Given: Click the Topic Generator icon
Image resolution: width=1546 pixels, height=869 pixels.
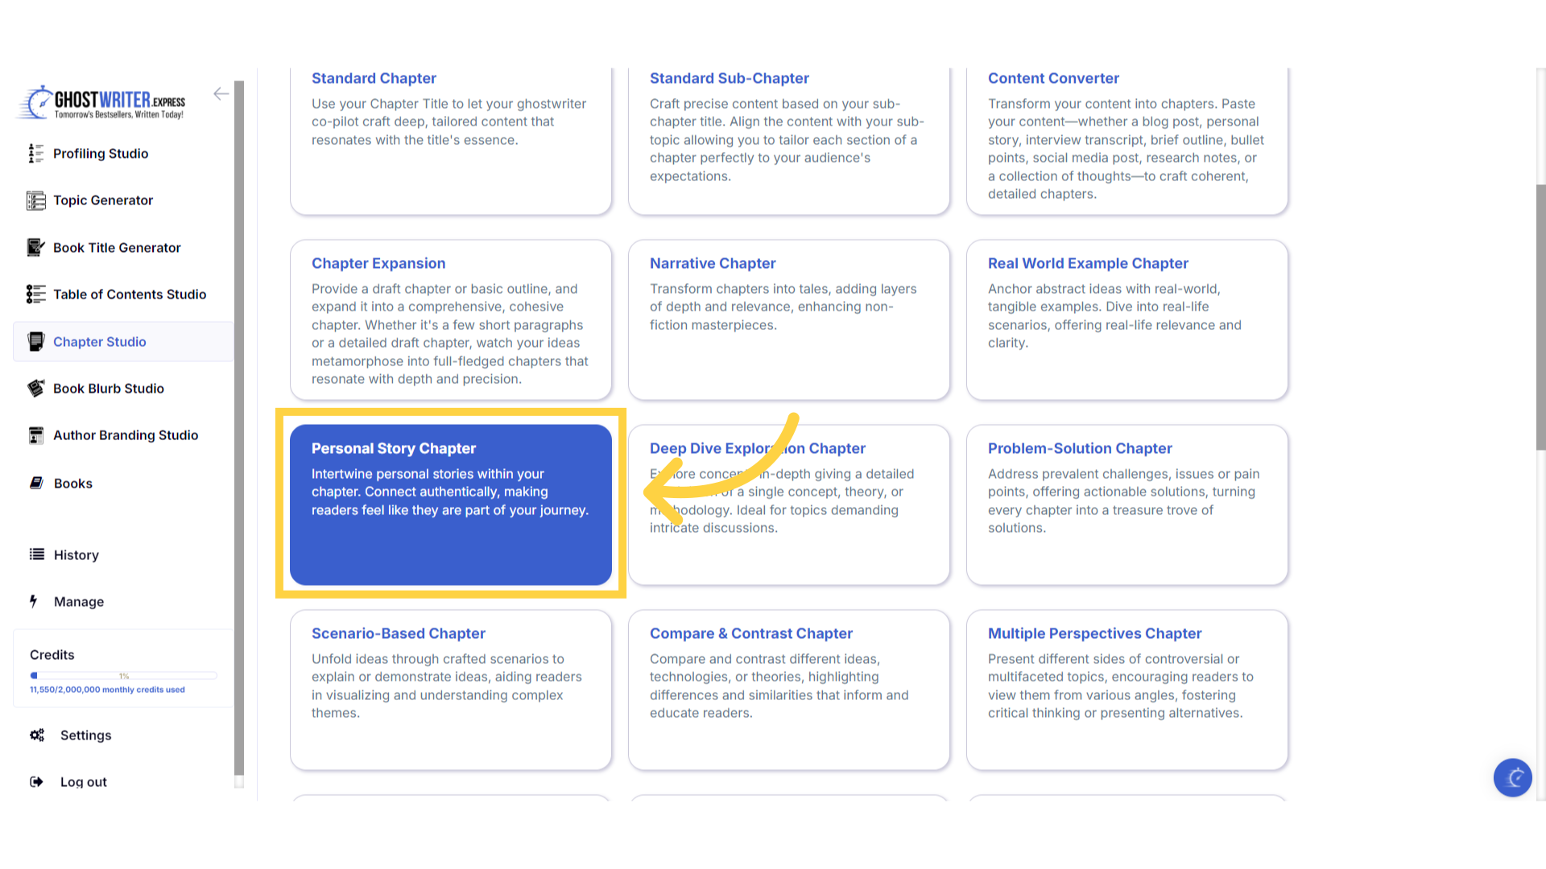Looking at the screenshot, I should [x=35, y=200].
